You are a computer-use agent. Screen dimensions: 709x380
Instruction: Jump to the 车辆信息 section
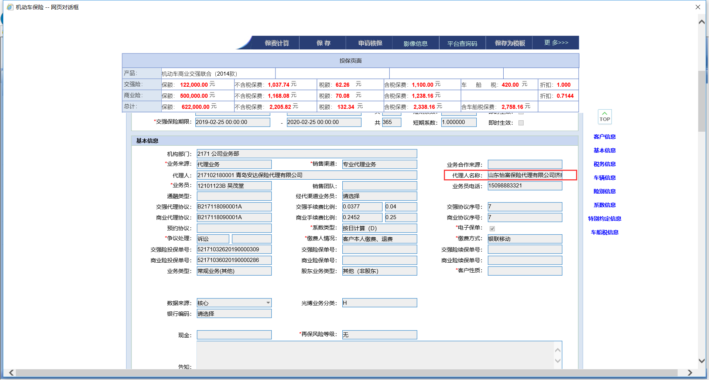[604, 177]
